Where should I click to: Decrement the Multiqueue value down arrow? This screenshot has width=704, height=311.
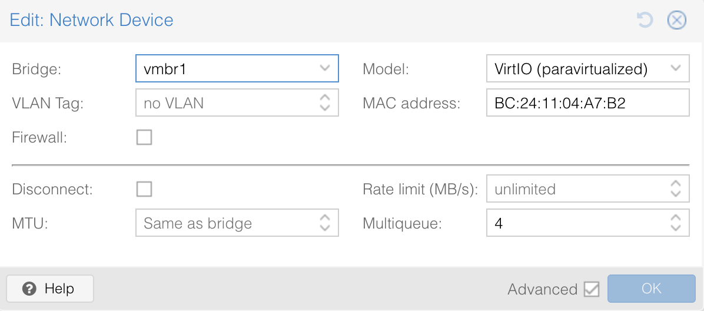coord(675,229)
